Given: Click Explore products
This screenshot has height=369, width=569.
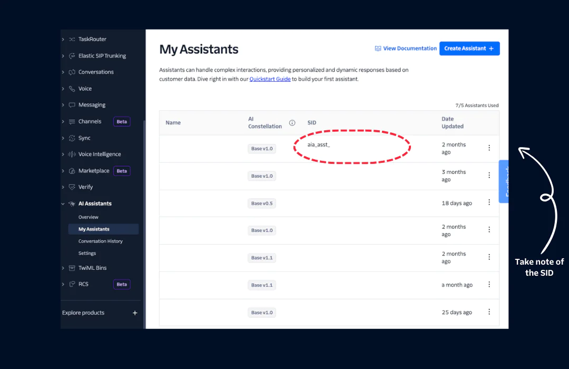Looking at the screenshot, I should [x=83, y=313].
